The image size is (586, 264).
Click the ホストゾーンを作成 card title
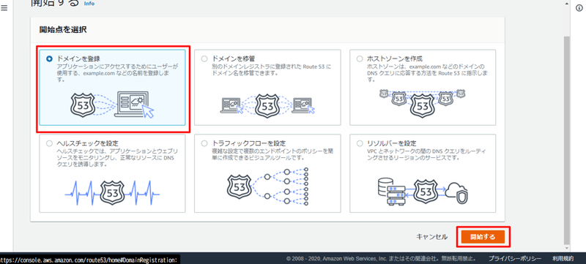click(395, 59)
